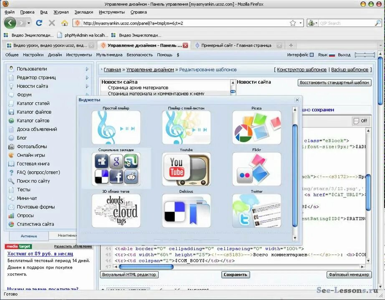Adjust the slider next to Выход
This screenshot has height=300, width=385.
[x=365, y=55]
